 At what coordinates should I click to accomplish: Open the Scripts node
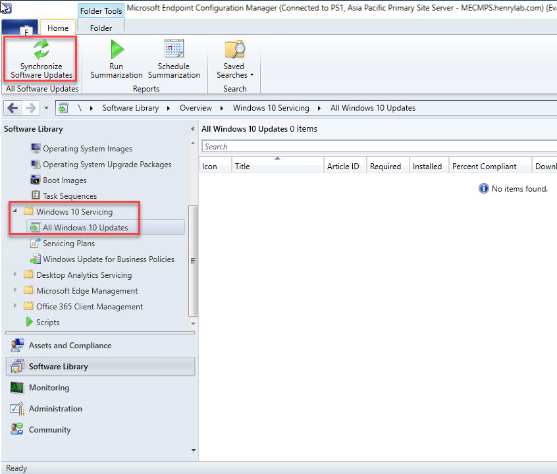pyautogui.click(x=47, y=323)
